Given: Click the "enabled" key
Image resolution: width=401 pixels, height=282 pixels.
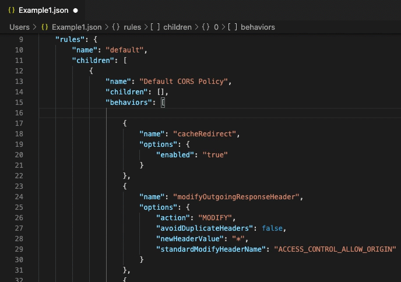Looking at the screenshot, I should point(175,155).
